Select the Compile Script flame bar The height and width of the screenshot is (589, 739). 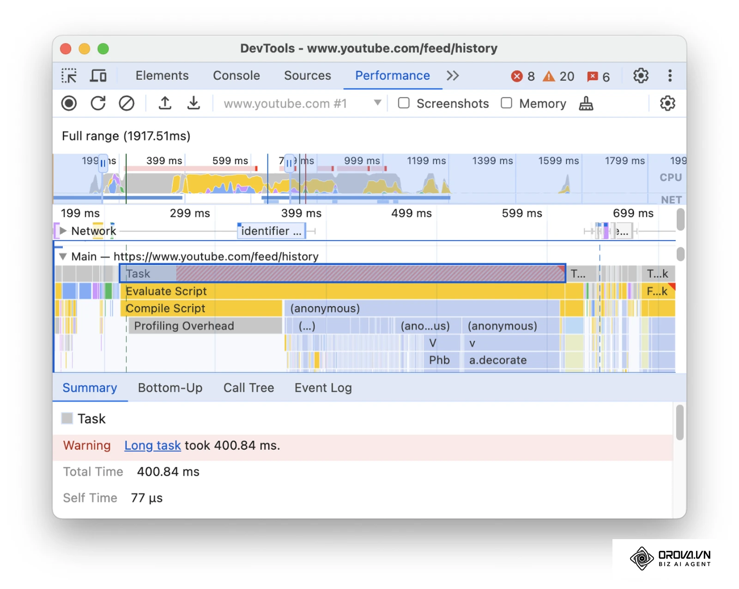201,308
